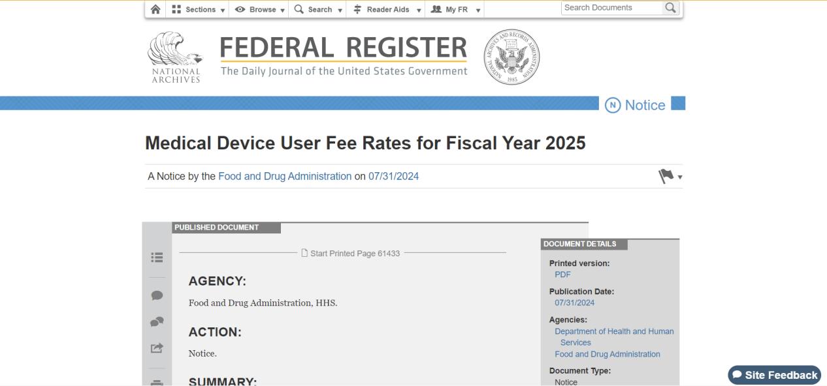This screenshot has width=827, height=386.
Task: Click the ACTION heading
Action: click(215, 333)
